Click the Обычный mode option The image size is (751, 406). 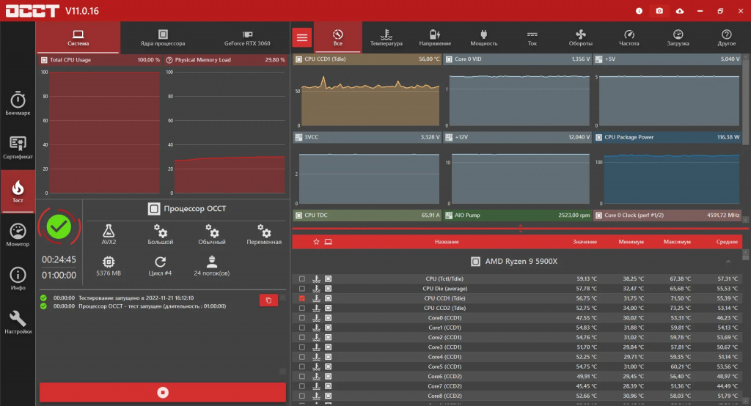[212, 235]
